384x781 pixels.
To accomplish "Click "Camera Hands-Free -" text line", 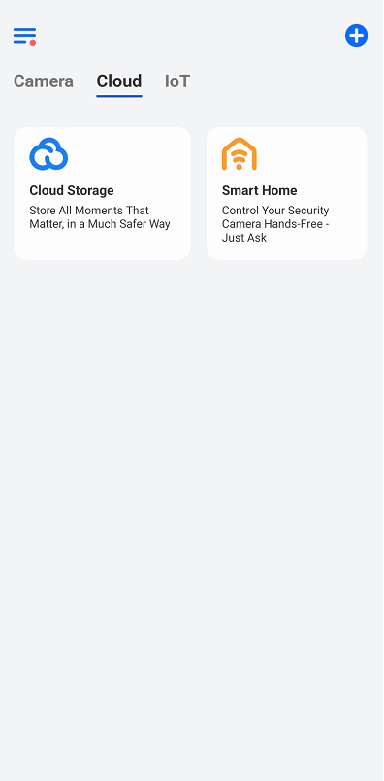I will (x=276, y=224).
